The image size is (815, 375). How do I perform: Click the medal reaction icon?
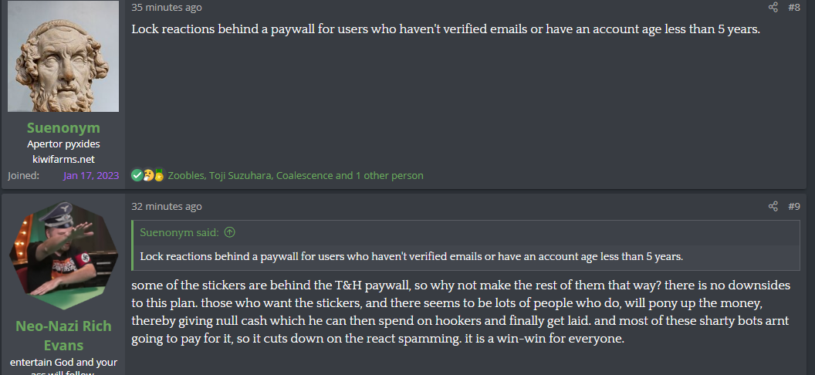[x=158, y=175]
